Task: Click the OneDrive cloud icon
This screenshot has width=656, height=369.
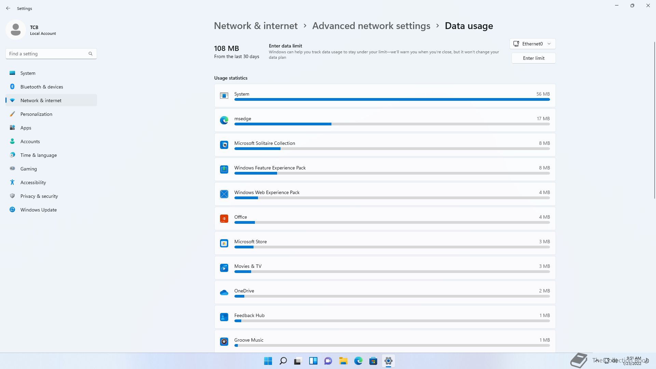Action: pos(224,292)
